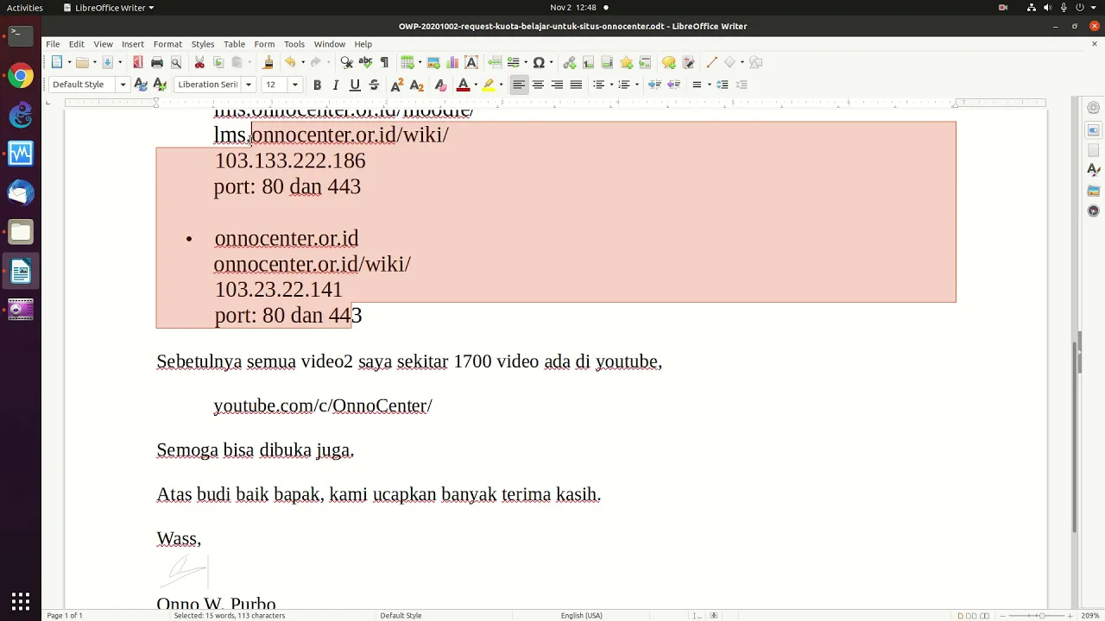
Task: Open highlighting color dropdown arrow
Action: tap(501, 85)
